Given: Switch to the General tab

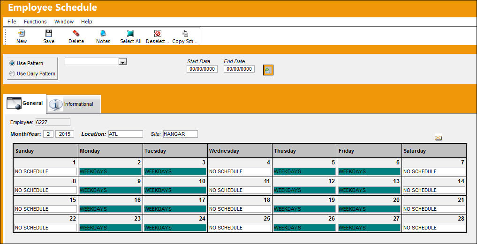Looking at the screenshot, I should pos(25,104).
